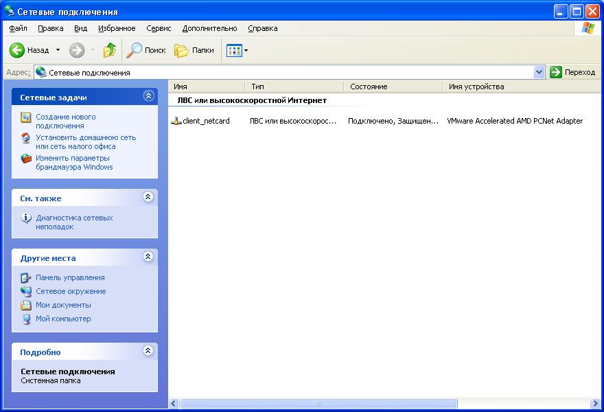Open the Файл menu
604x412 pixels.
[18, 28]
